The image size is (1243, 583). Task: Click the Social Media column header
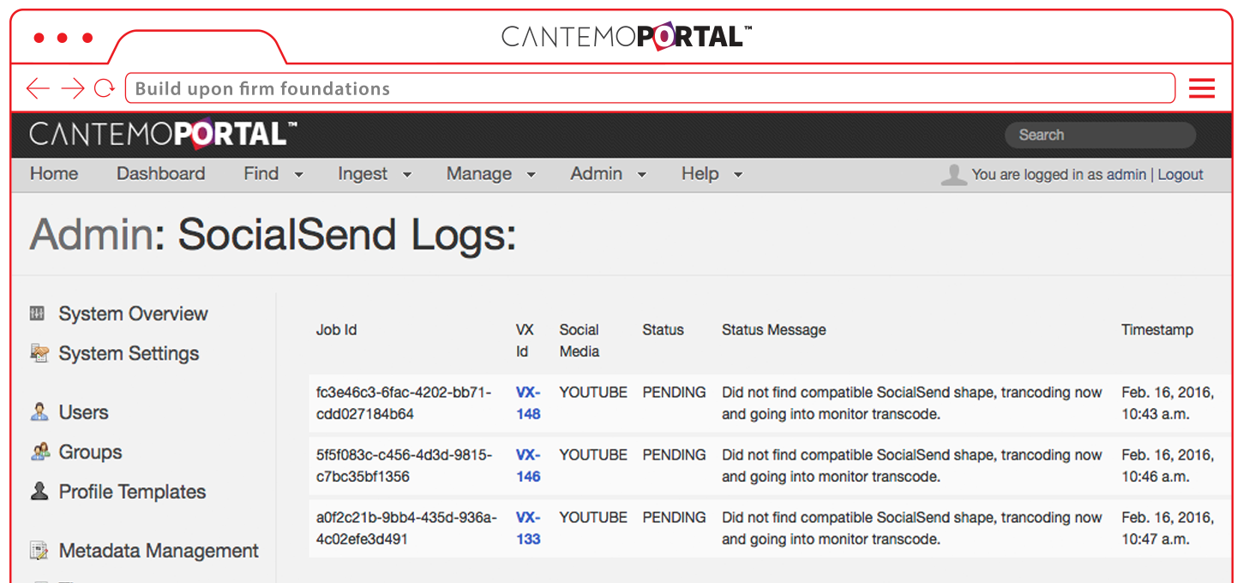tap(579, 340)
